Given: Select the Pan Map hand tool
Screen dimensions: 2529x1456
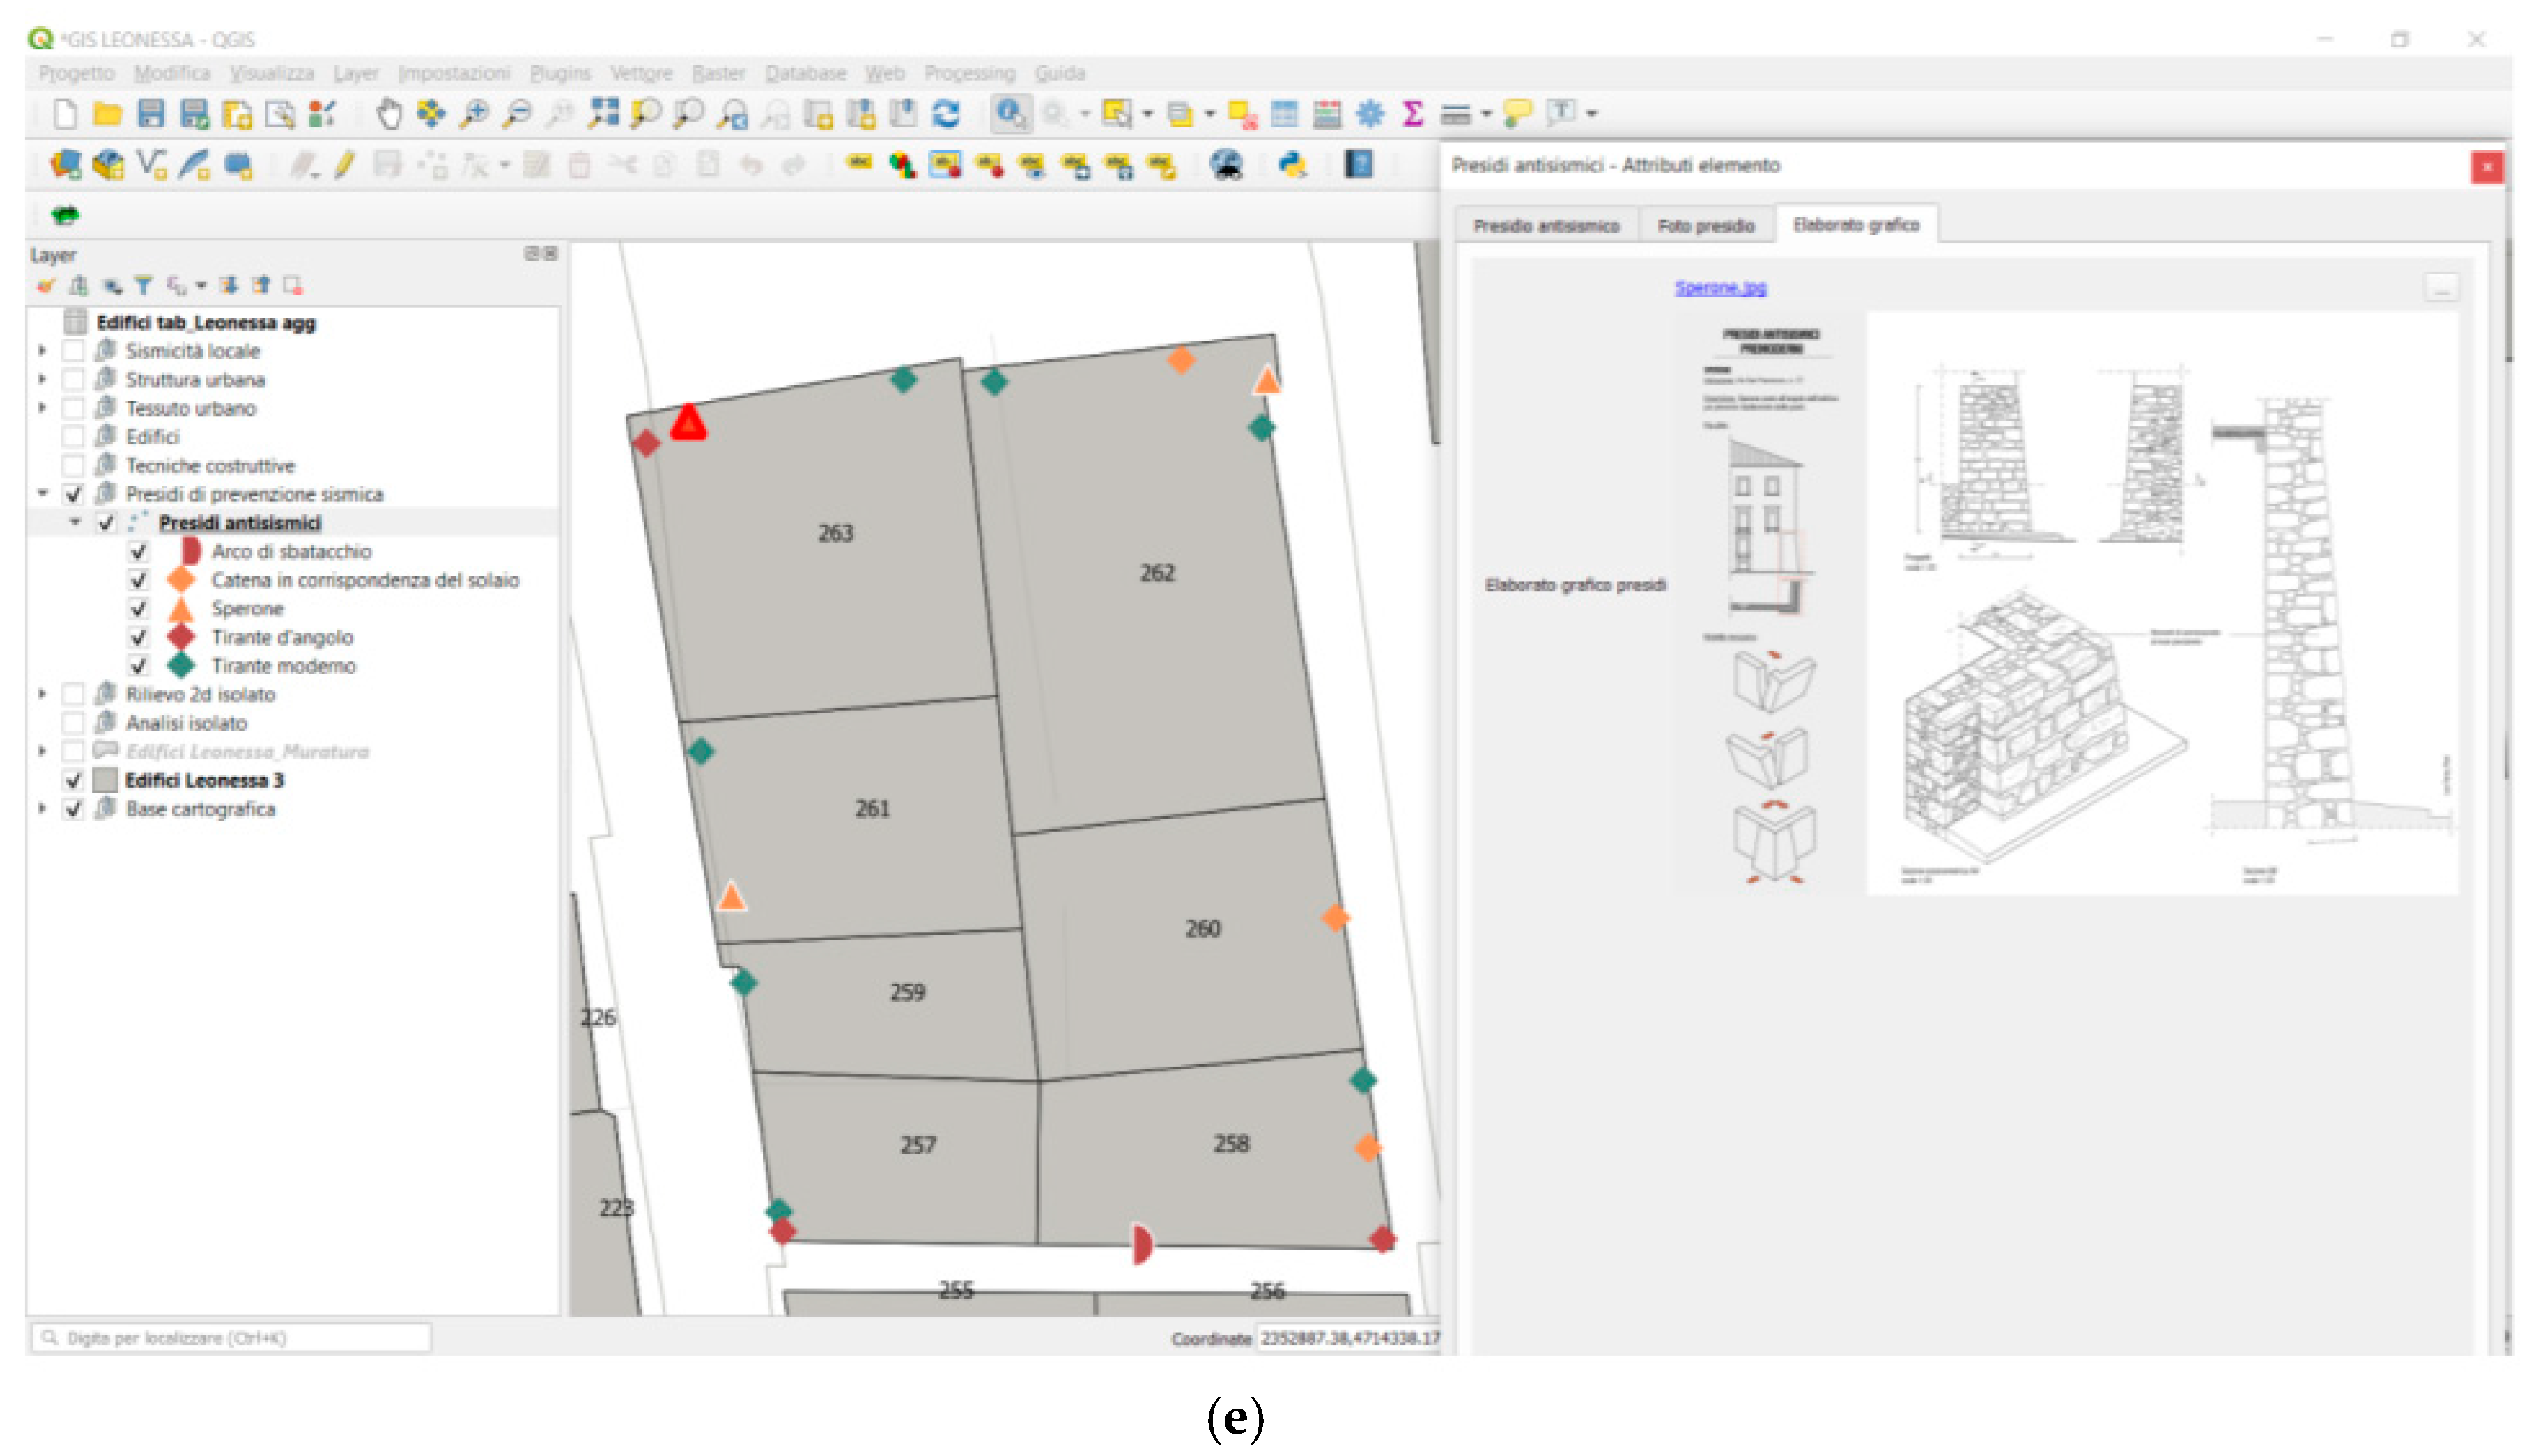Looking at the screenshot, I should pyautogui.click(x=389, y=114).
